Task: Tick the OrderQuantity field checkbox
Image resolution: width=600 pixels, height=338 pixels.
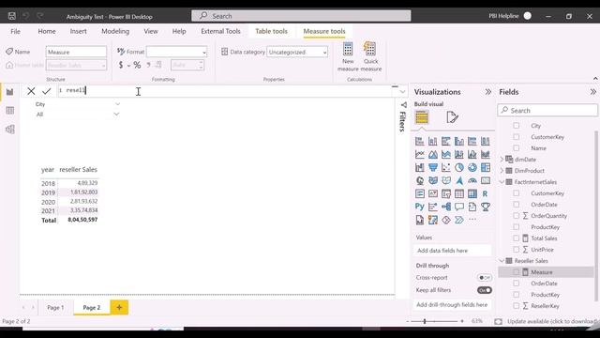Action: point(517,216)
